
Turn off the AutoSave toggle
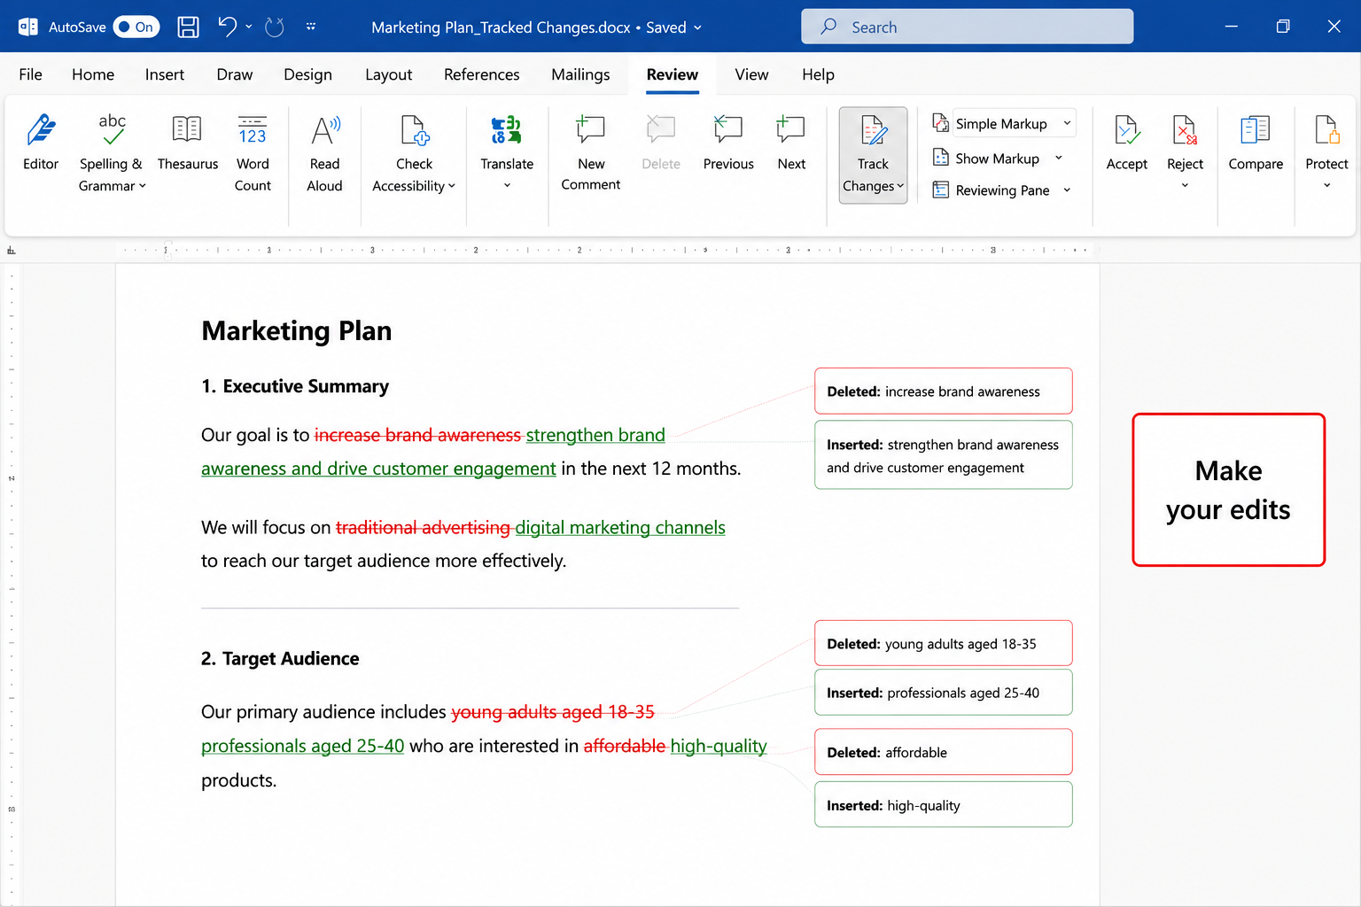point(136,27)
